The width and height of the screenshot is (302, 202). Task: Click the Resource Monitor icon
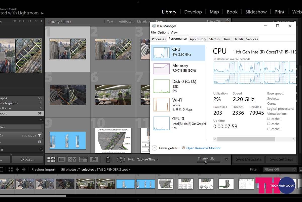tap(183, 148)
